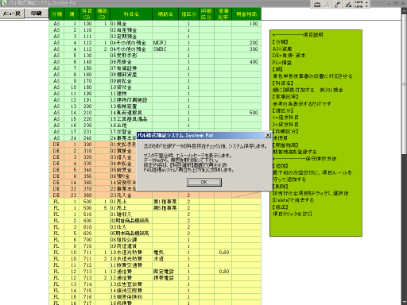Select the account code cell 717

pos(87,303)
